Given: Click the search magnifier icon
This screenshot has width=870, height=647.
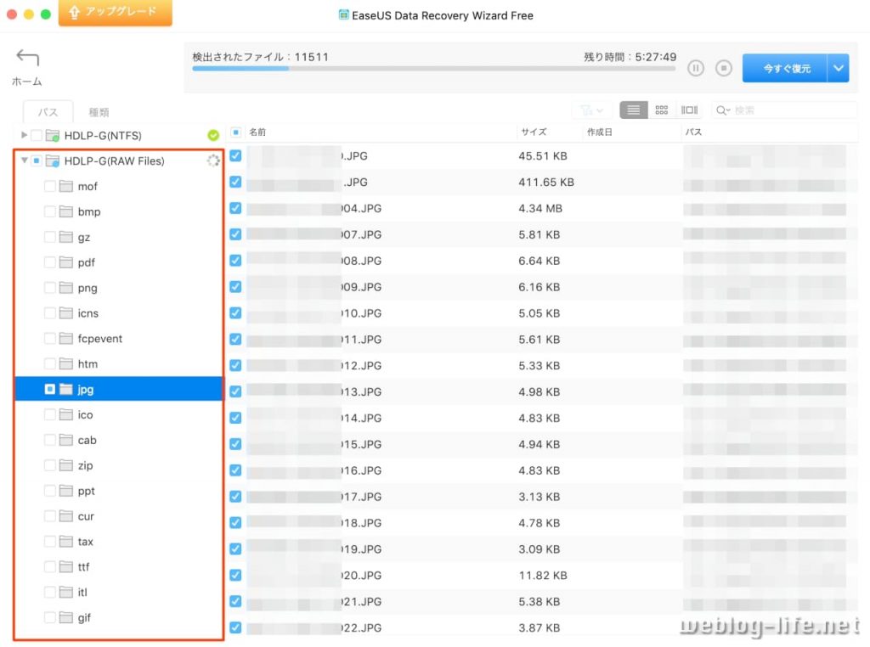Looking at the screenshot, I should click(x=722, y=110).
